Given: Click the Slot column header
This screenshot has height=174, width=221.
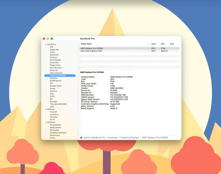Looking at the screenshot, I should (x=172, y=44).
